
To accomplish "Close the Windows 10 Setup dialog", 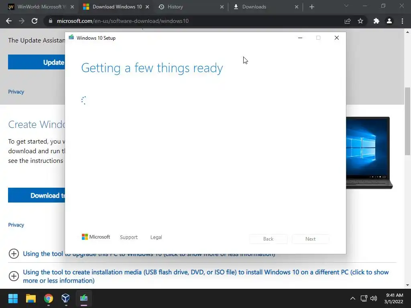I will (337, 38).
